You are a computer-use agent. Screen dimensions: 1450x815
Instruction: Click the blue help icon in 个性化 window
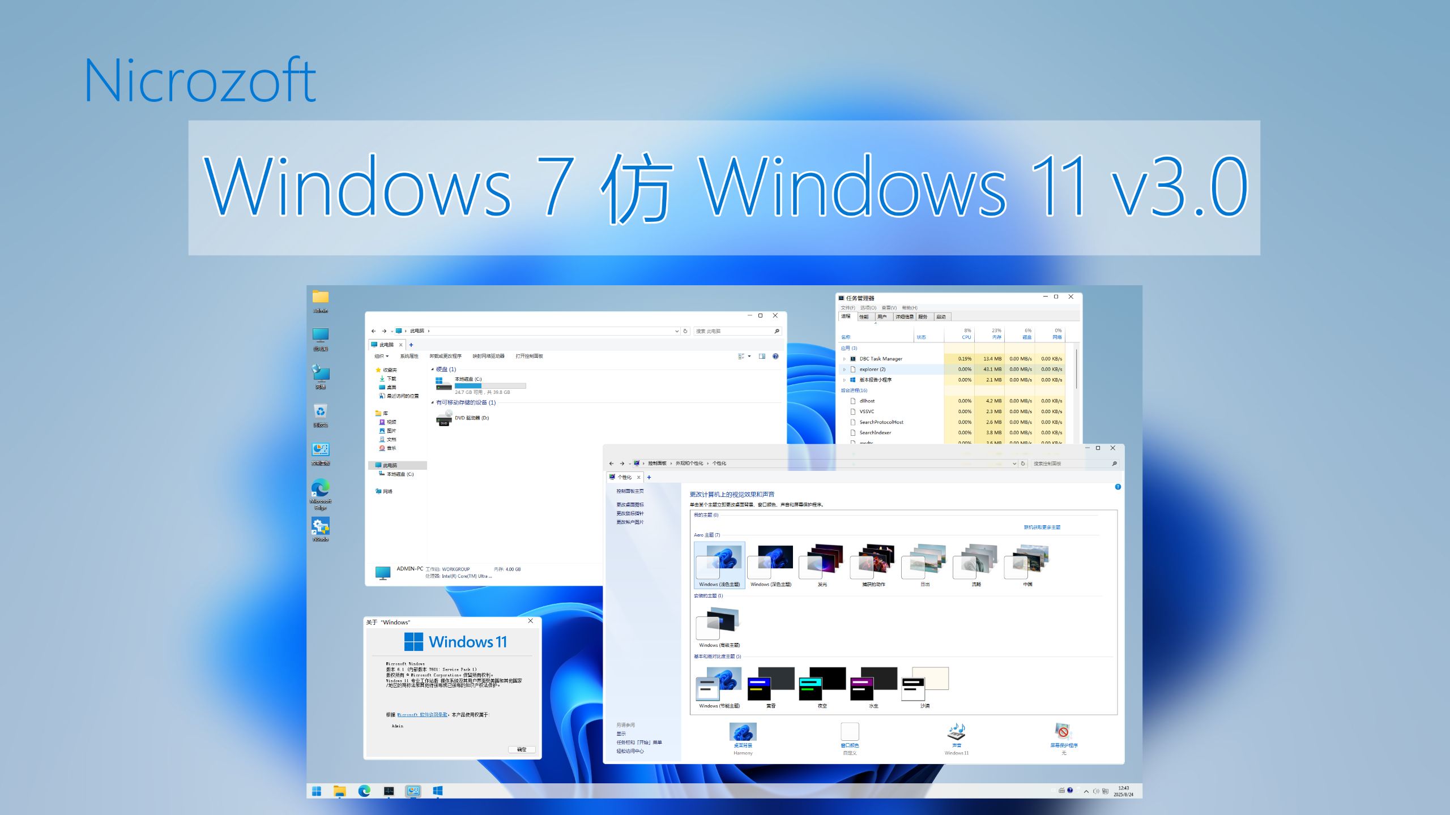click(x=1118, y=487)
